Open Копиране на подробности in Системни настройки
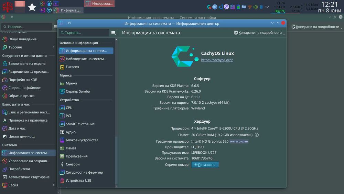This screenshot has height=194, width=344. (316, 27)
